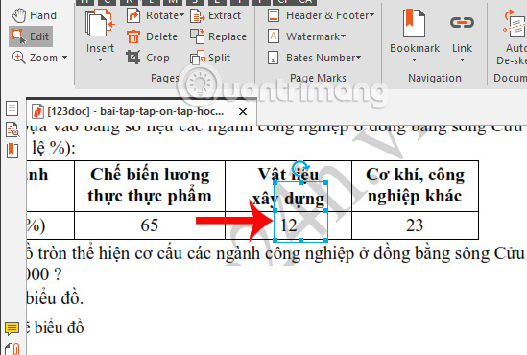Click the Bates Number icon
527x355 pixels.
pos(274,58)
